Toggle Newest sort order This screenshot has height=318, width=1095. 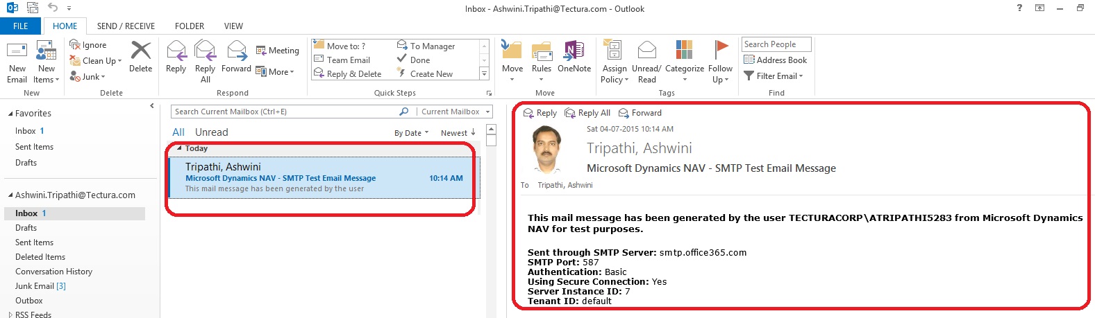458,133
